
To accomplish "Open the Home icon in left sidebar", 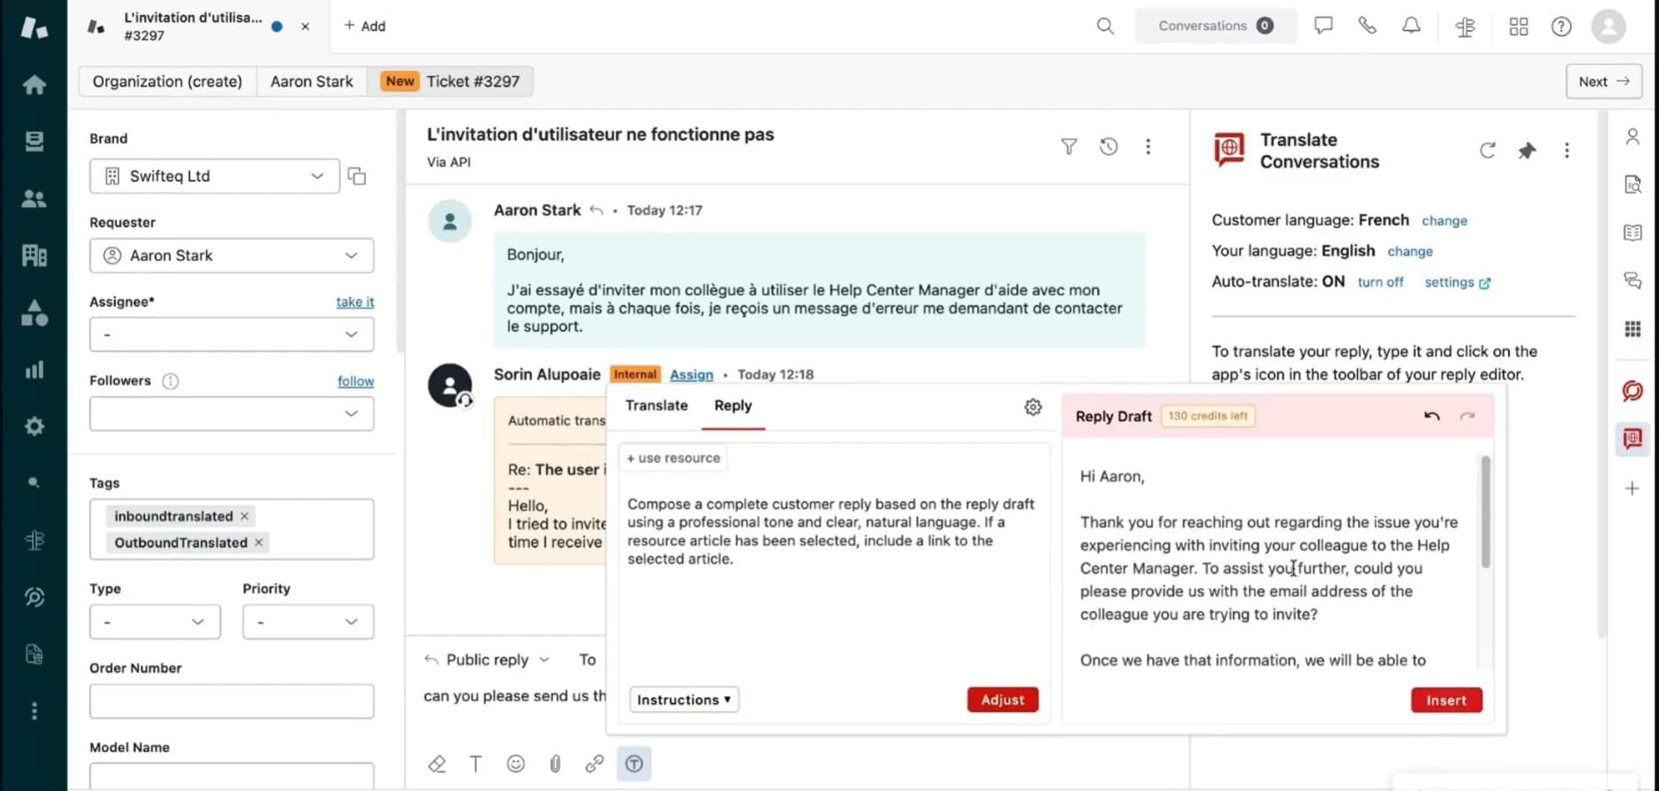I will pyautogui.click(x=34, y=85).
